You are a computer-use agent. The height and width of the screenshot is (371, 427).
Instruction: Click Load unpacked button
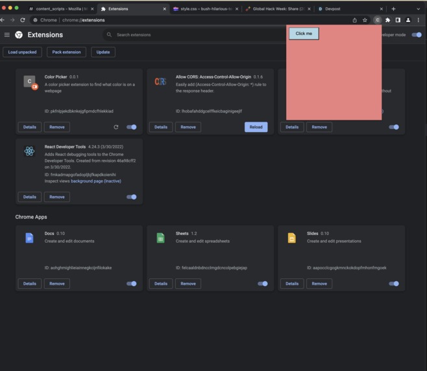click(22, 52)
